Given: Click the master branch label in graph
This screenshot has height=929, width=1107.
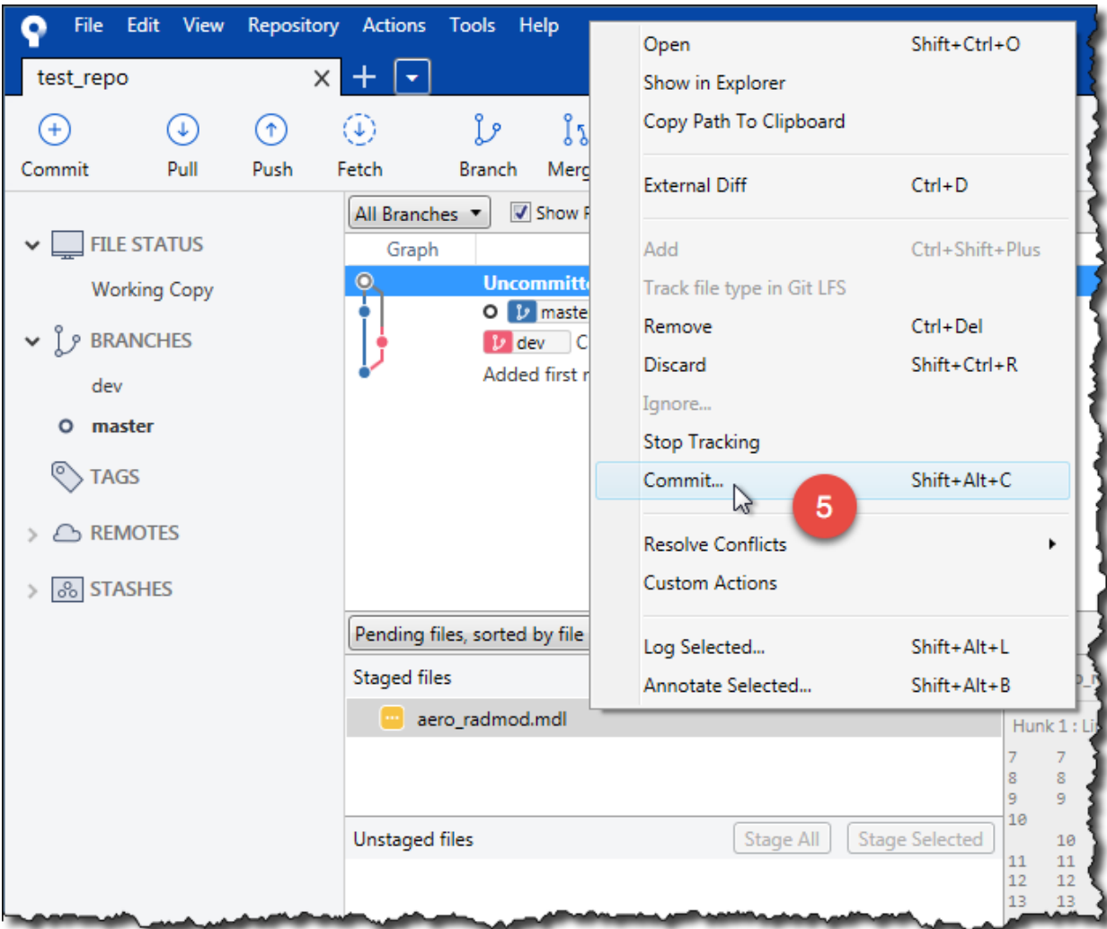Looking at the screenshot, I should (x=548, y=312).
